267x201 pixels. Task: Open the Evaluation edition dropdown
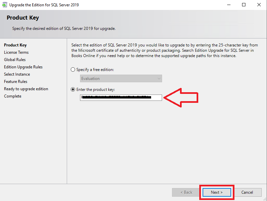(121, 79)
